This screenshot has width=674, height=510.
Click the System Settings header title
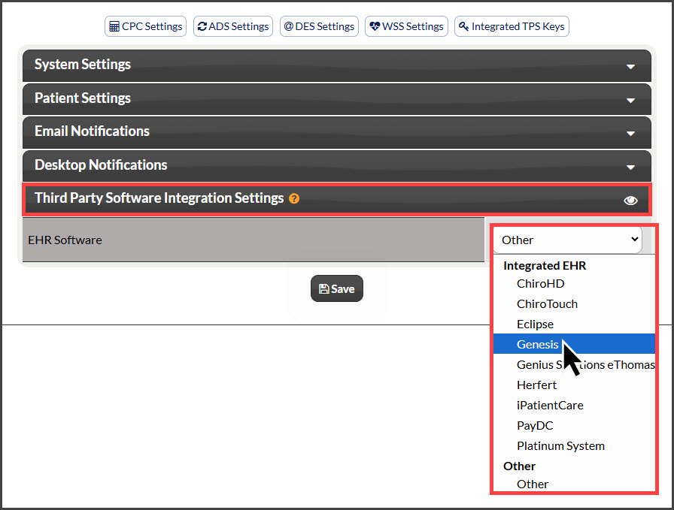83,65
